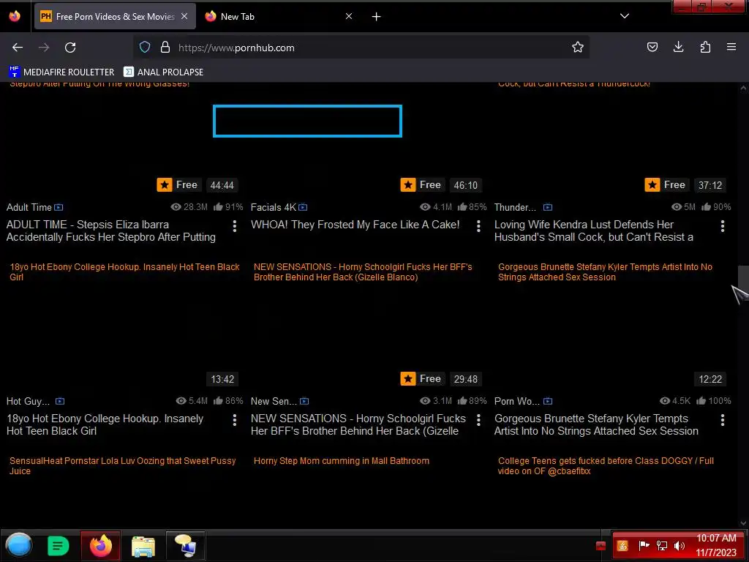Viewport: 749px width, 562px height.
Task: Open the three-dot menu in the Facials 4K card
Action: pos(478,226)
